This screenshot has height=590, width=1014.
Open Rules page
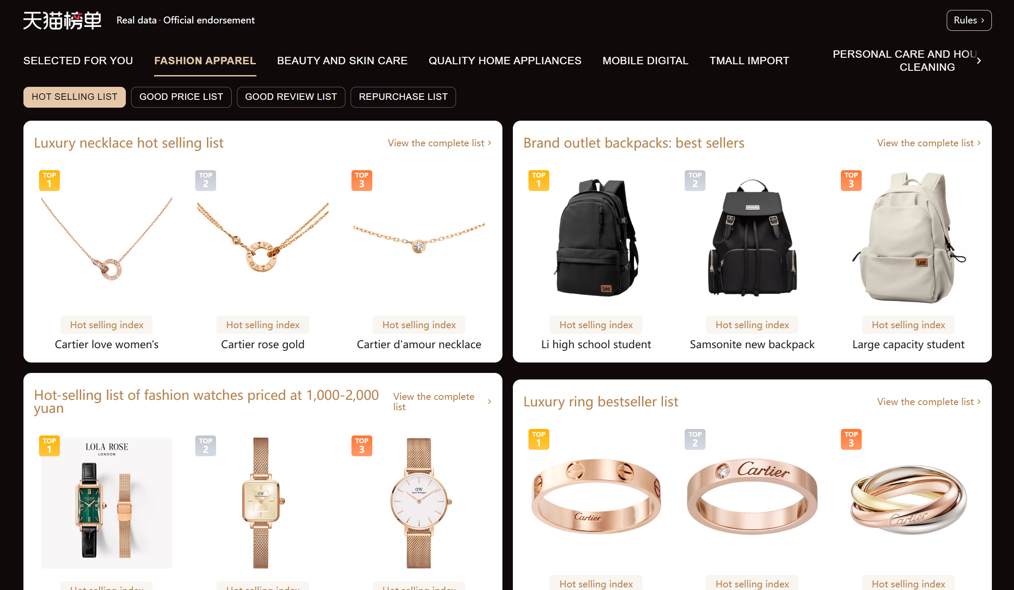[x=969, y=20]
